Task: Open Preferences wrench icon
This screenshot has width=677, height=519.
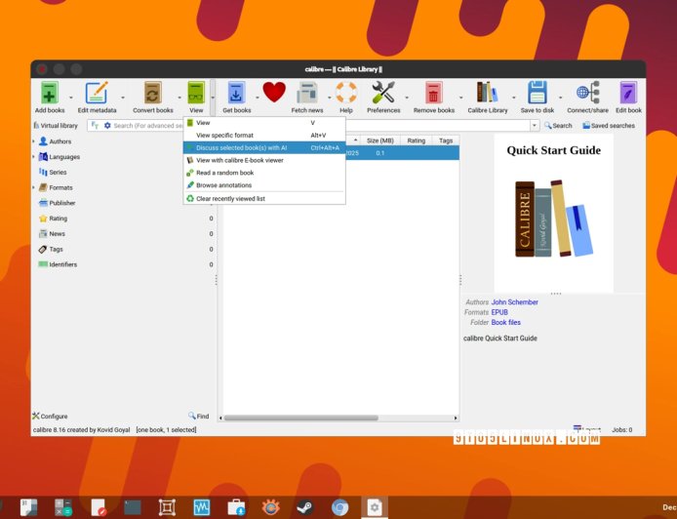Action: coord(383,94)
